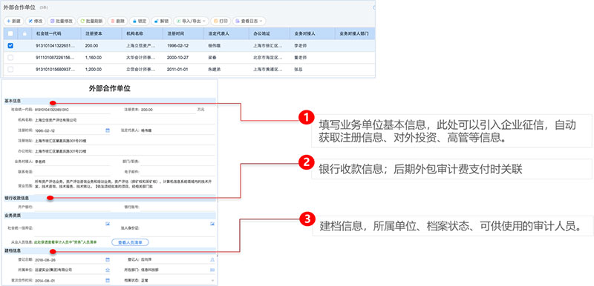Focus the 开户银行 input field

point(72,207)
